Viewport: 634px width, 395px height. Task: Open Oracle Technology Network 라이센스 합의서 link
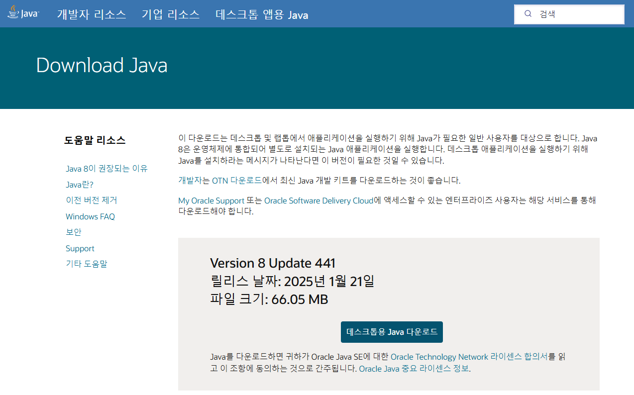click(469, 357)
